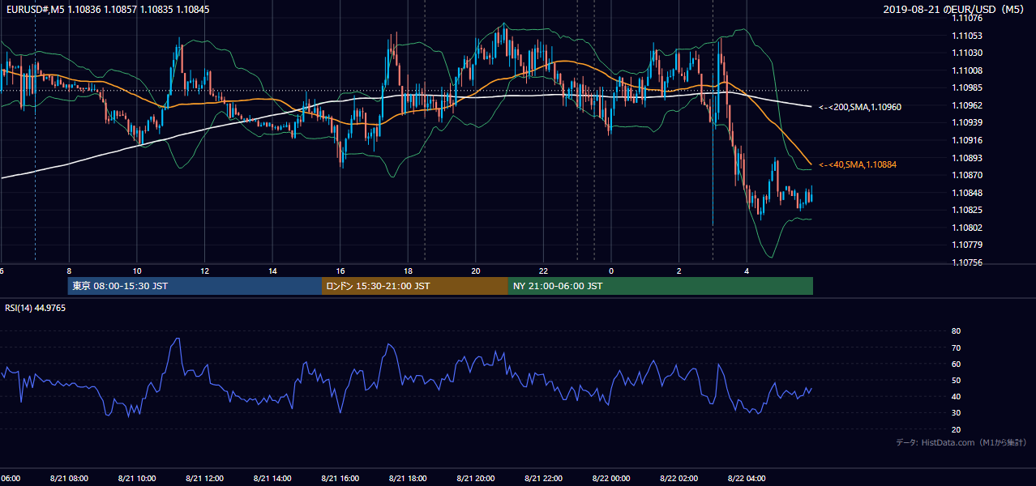
Task: Click price level 1.10779 on the axis
Action: pos(967,245)
